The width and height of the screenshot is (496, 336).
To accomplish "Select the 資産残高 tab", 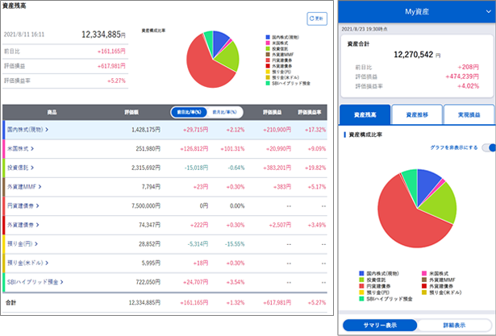I will point(365,115).
